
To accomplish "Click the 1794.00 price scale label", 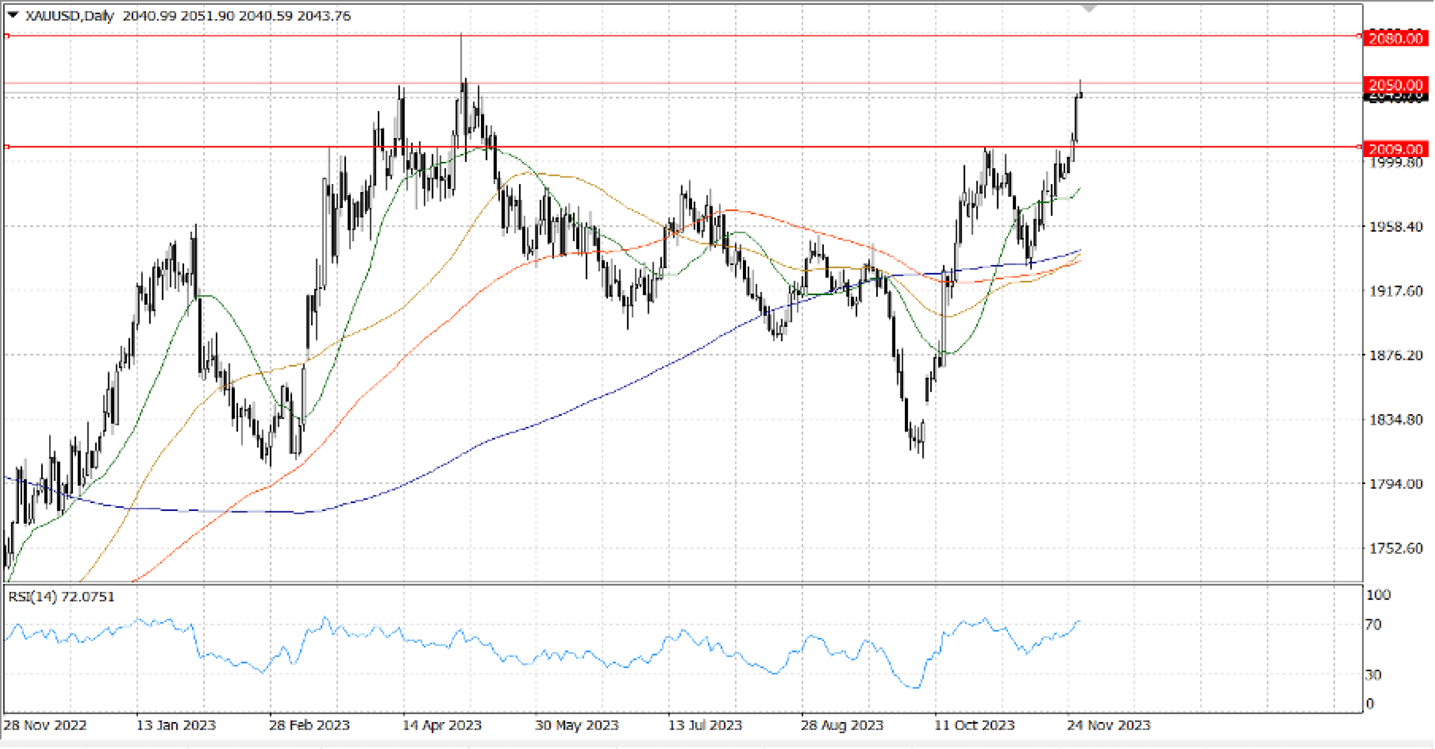I will (1396, 484).
